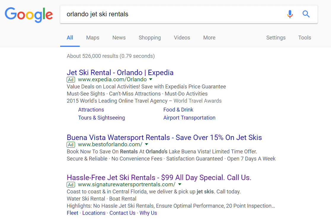331x221 pixels.
Task: Click the www.expedia.com/Orlando URL text
Action: click(112, 80)
